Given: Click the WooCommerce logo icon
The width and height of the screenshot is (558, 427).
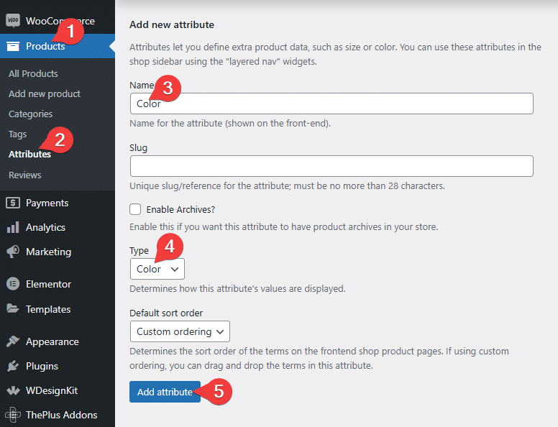Looking at the screenshot, I should pos(13,21).
